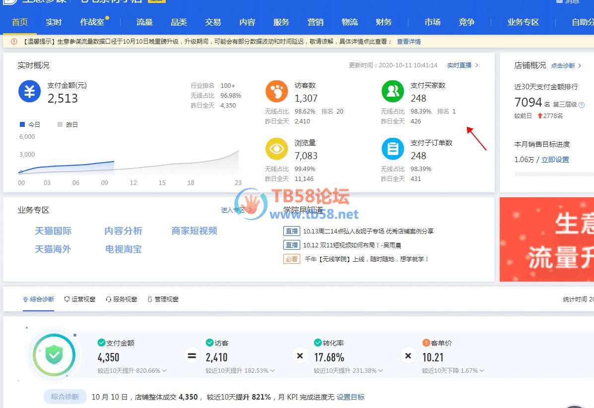This screenshot has height=408, width=594.
Task: Open the 实时 navigation tab
Action: pos(54,22)
